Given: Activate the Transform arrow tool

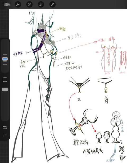Looking at the screenshot, I should 52,4.
